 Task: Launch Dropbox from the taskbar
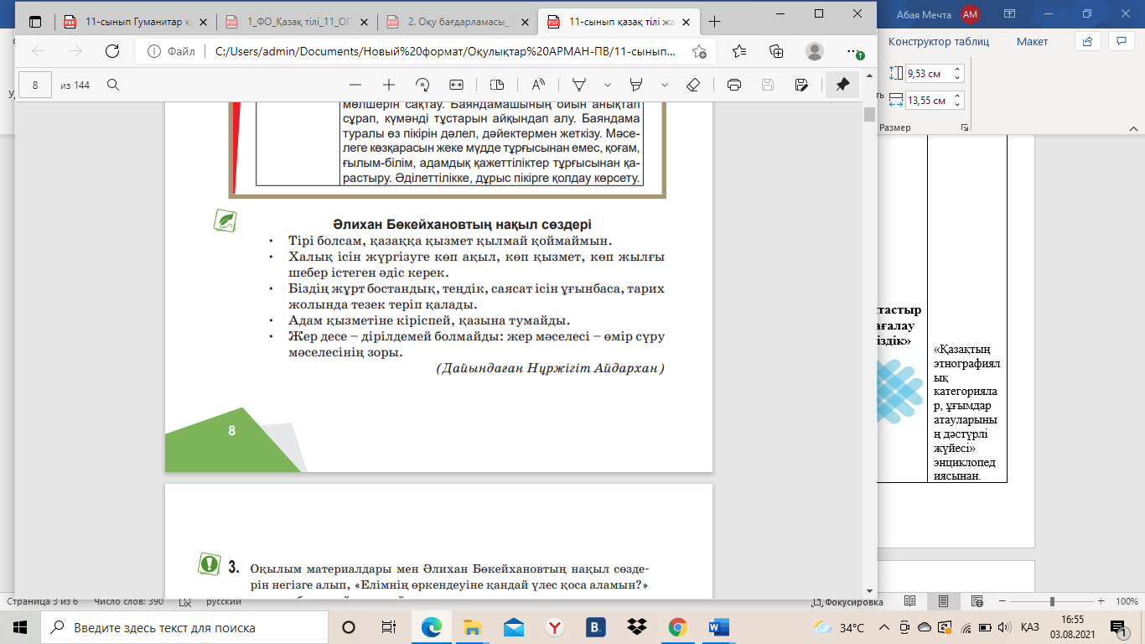[x=637, y=627]
